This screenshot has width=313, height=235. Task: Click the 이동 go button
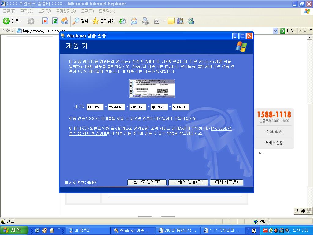tap(287, 31)
